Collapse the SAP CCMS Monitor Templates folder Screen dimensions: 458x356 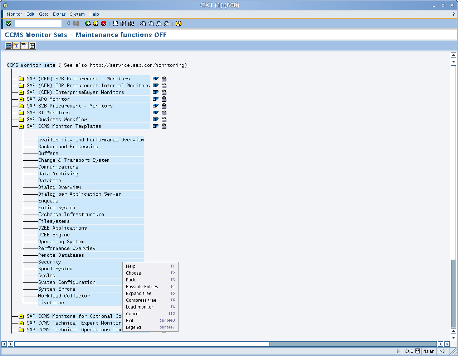tap(21, 126)
